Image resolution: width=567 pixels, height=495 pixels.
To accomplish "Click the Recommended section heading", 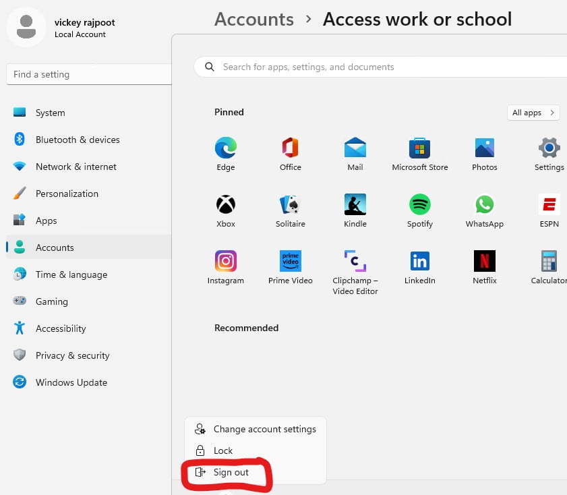I will (x=246, y=328).
